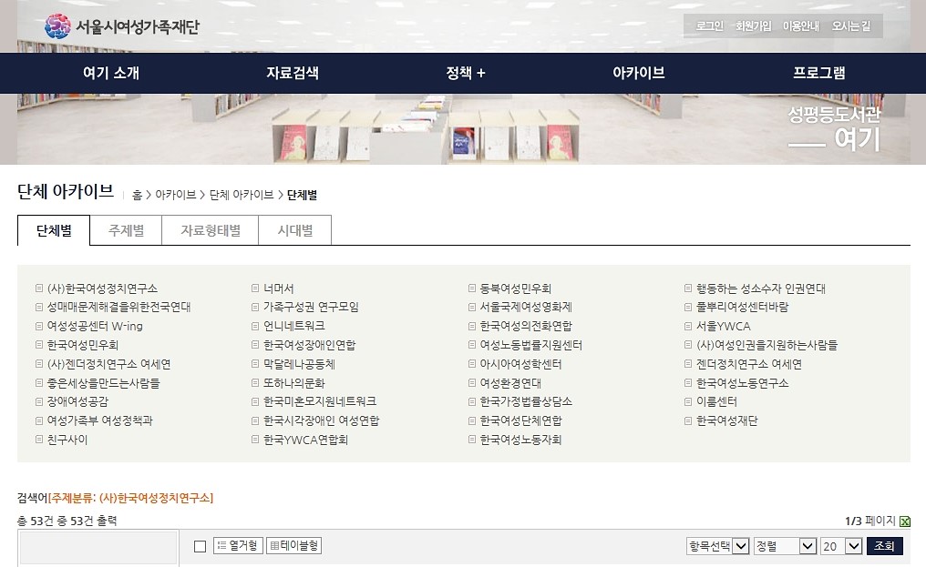This screenshot has width=926, height=567.
Task: Open 여성가족부 여성정책과 archive
Action: tap(100, 420)
